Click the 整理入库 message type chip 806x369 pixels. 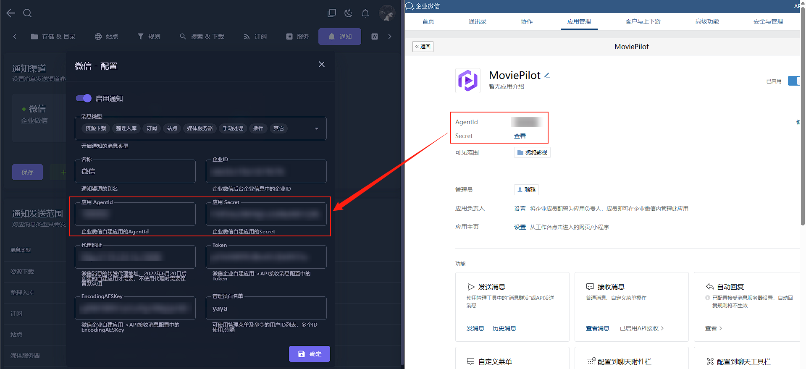coord(126,128)
